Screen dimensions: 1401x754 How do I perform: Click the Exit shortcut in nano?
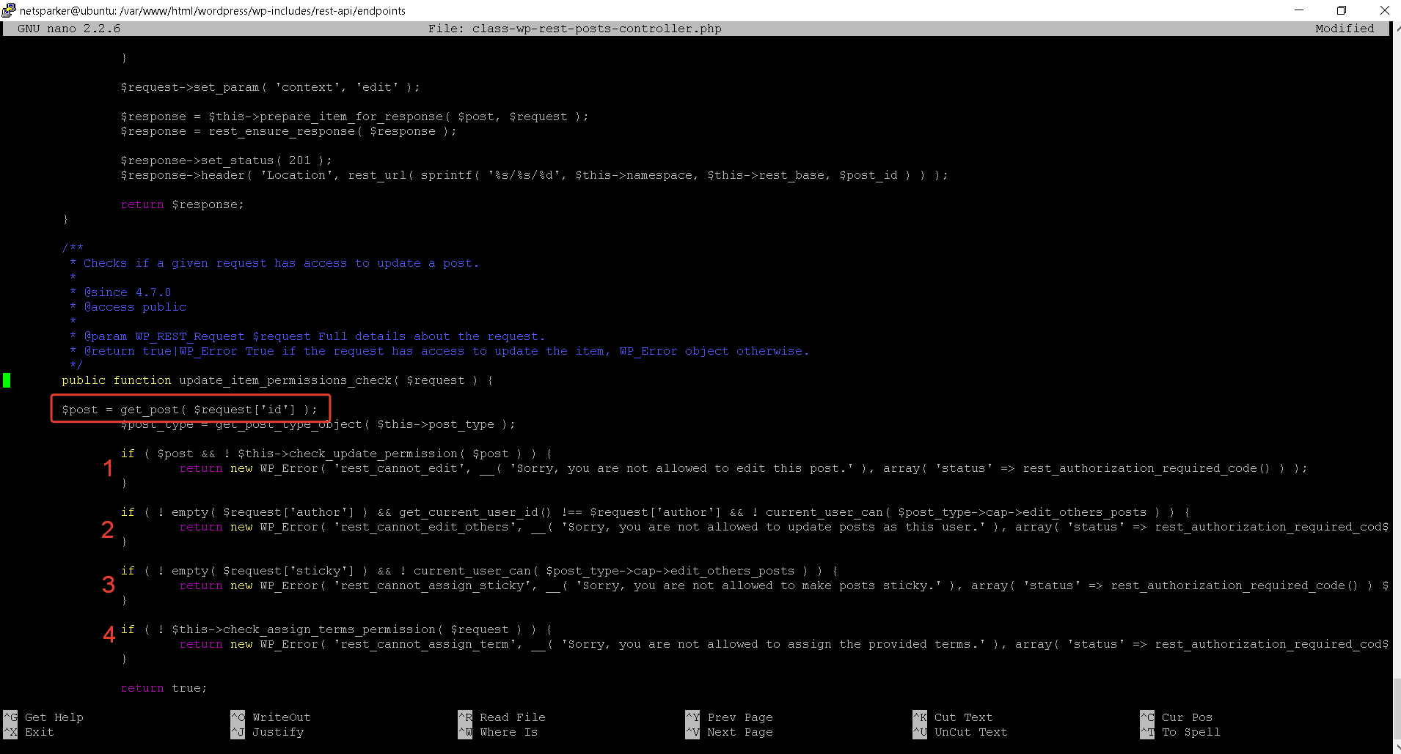[39, 731]
